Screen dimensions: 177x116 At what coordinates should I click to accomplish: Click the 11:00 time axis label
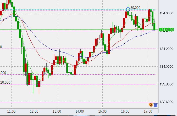point(12,111)
